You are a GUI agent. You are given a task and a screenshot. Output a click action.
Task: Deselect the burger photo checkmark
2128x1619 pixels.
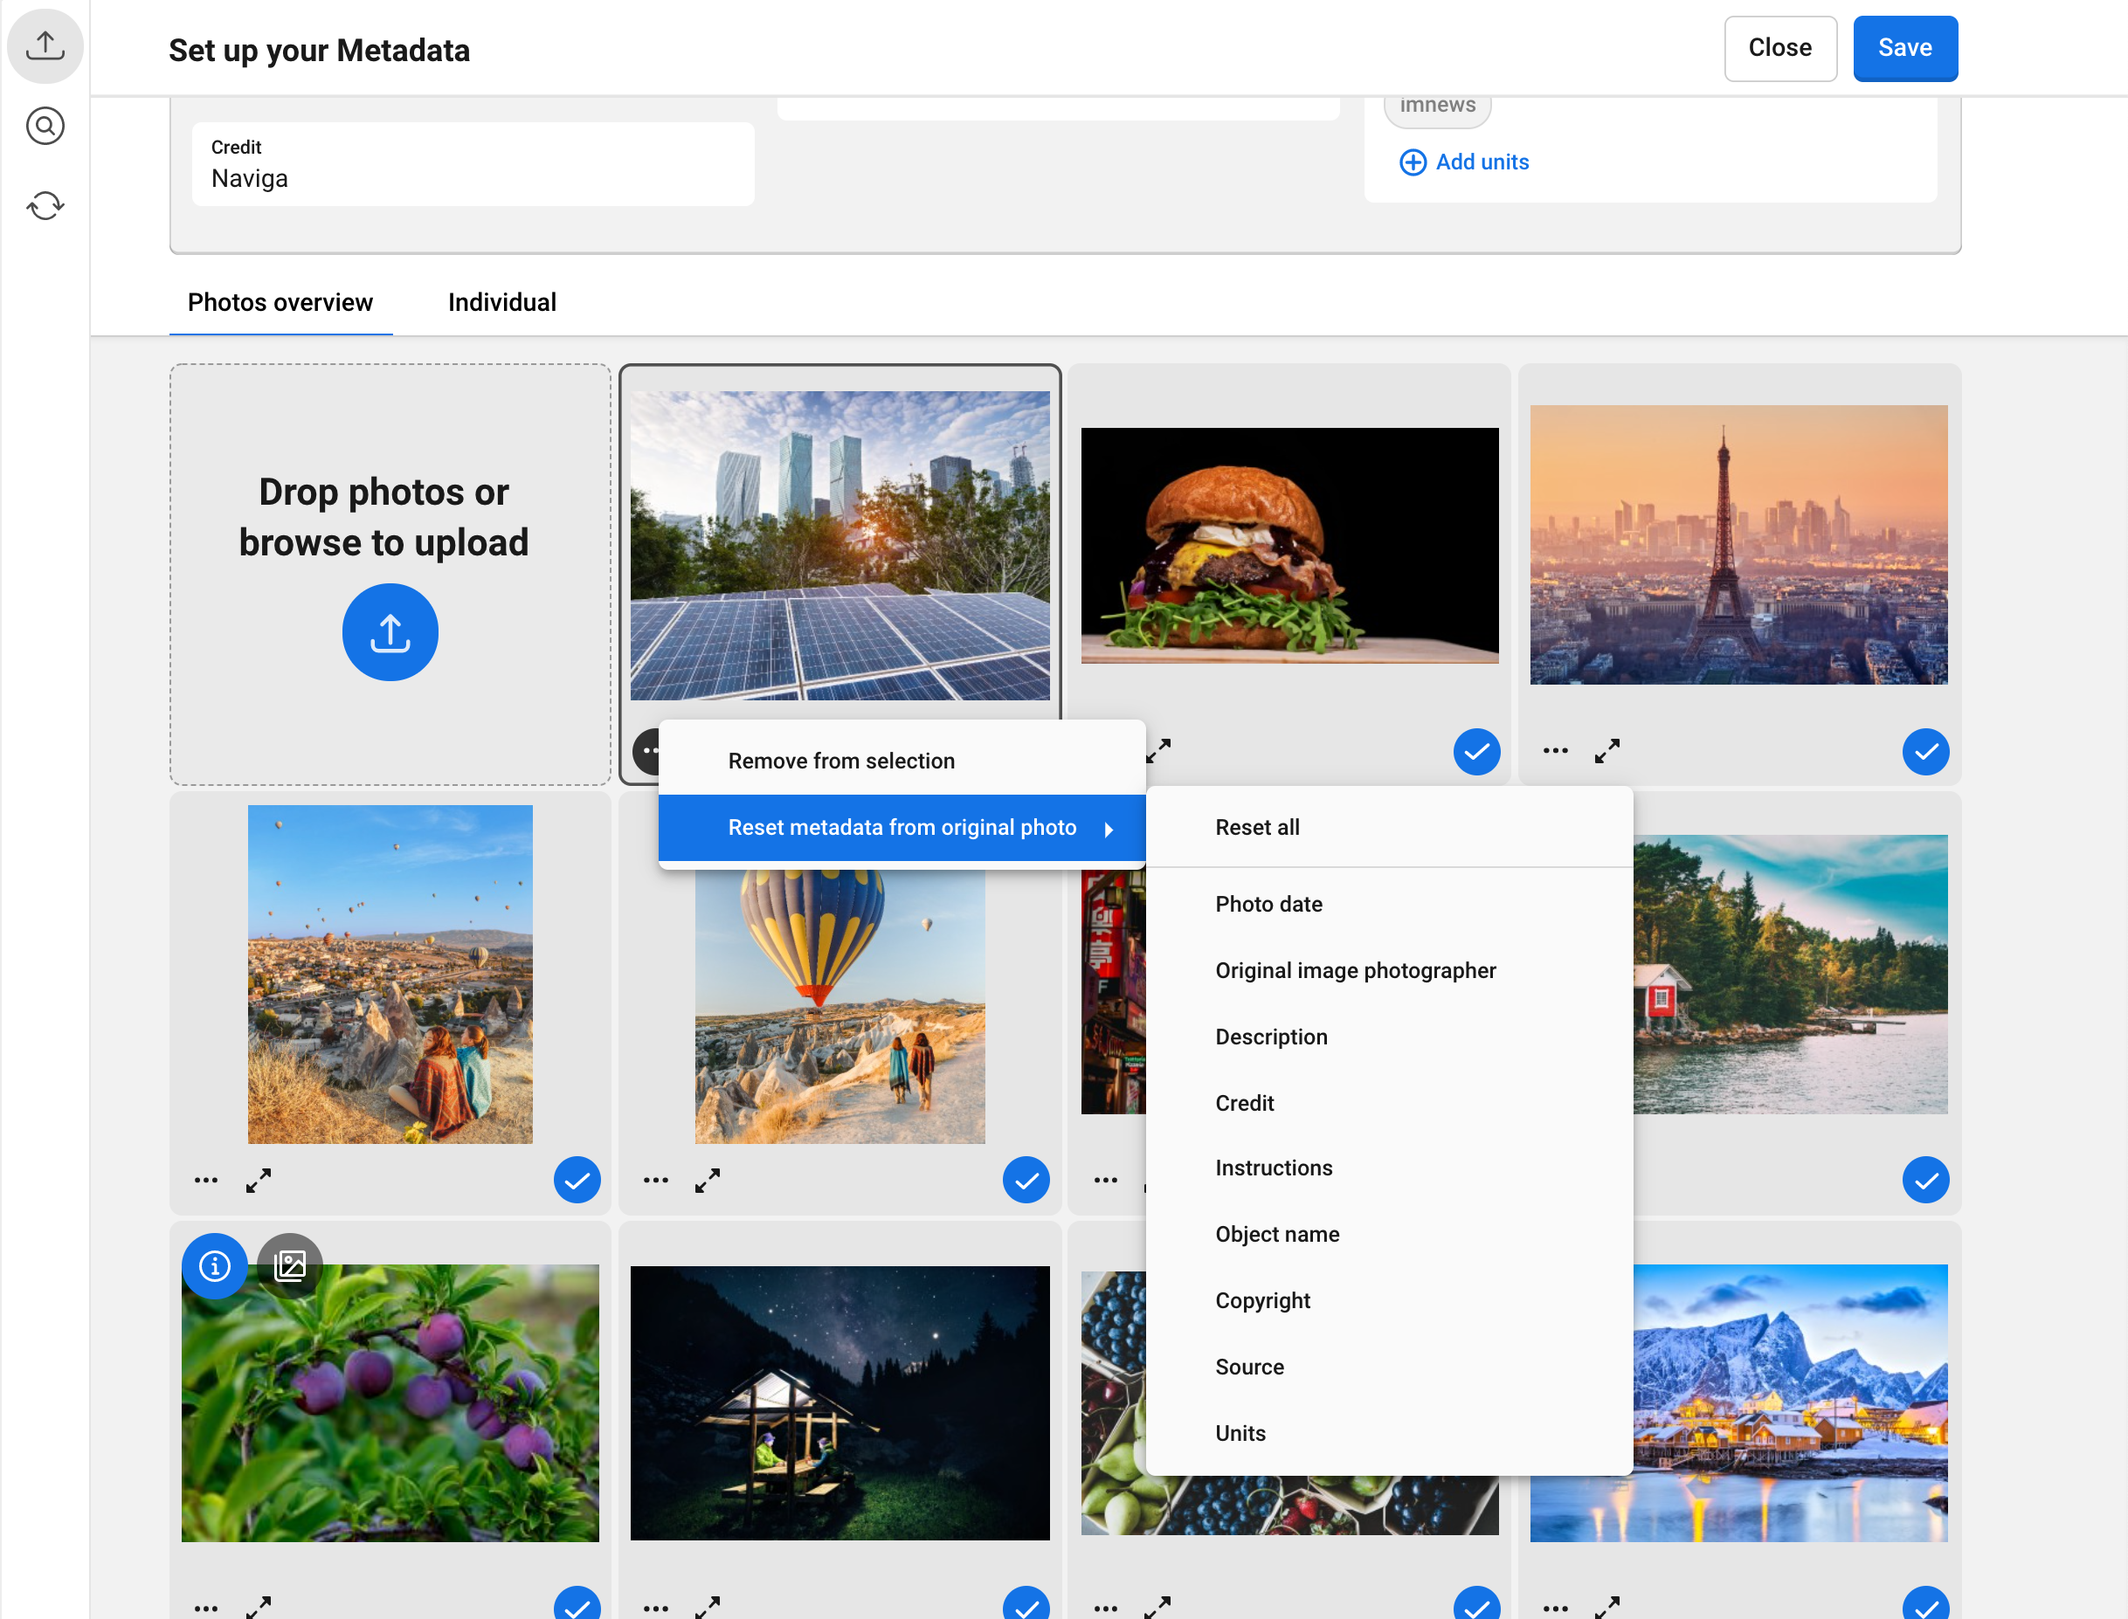[x=1475, y=752]
